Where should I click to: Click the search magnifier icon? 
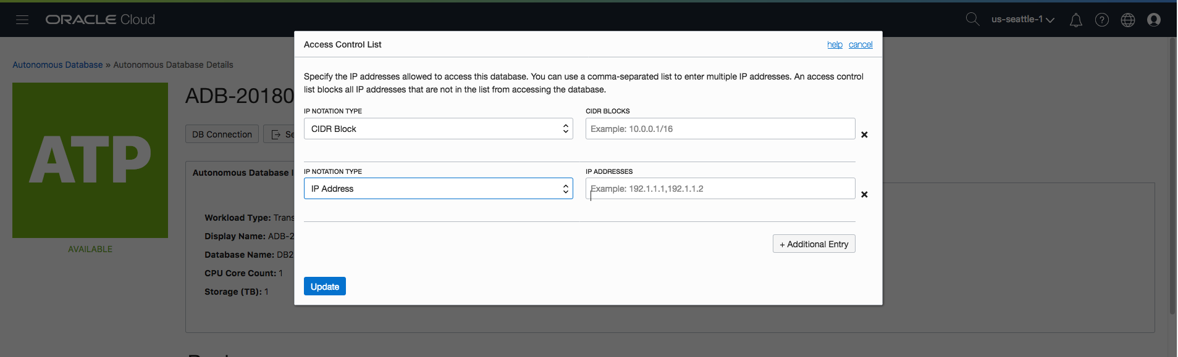(972, 19)
